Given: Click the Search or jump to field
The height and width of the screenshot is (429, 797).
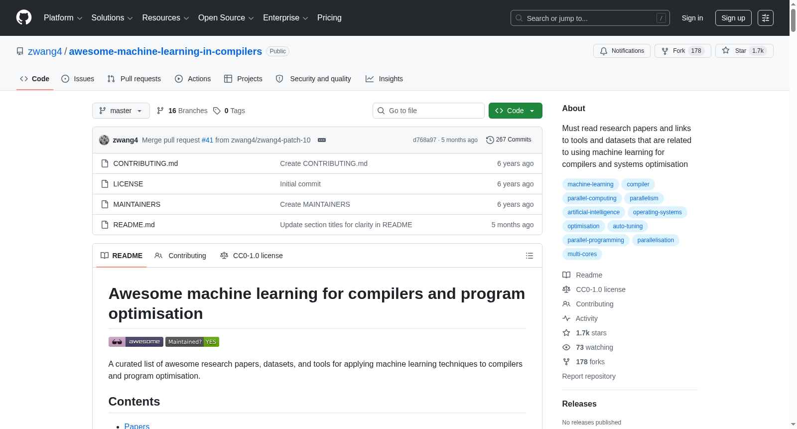Looking at the screenshot, I should 590,18.
